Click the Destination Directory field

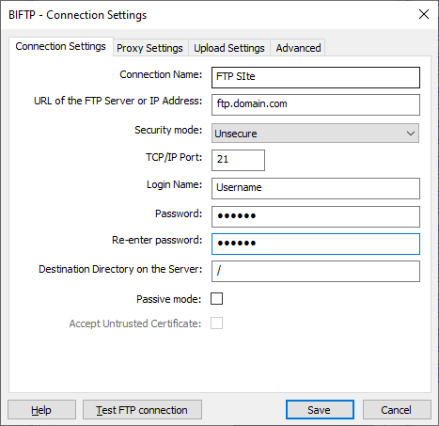316,271
